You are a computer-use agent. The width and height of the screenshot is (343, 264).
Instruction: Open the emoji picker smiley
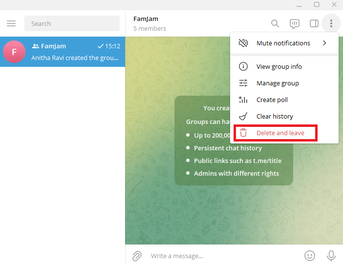point(310,256)
